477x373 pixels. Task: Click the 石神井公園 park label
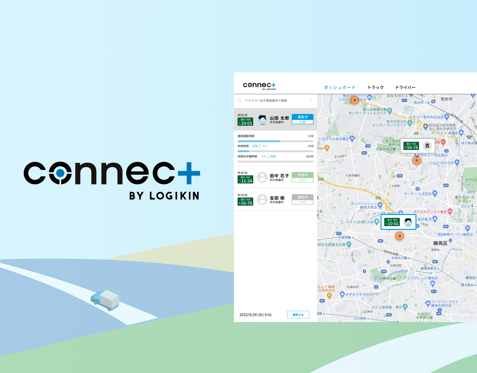point(388,279)
